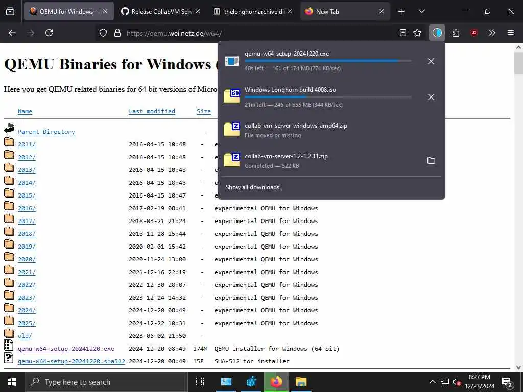523x392 pixels.
Task: Click the Firefox View icon beside the tabs
Action: tap(10, 11)
